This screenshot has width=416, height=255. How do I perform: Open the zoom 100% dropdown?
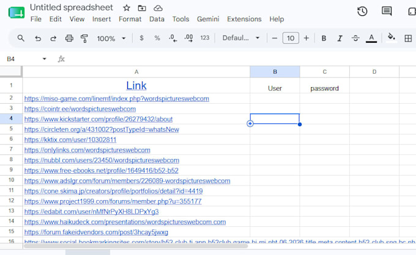coord(111,38)
